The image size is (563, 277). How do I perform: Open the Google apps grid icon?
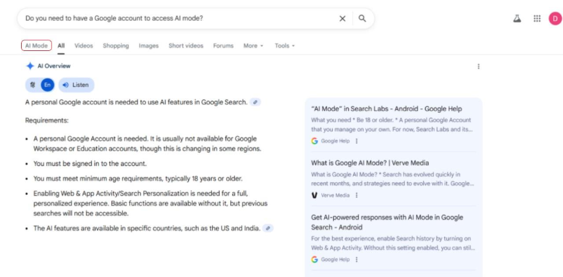point(537,19)
